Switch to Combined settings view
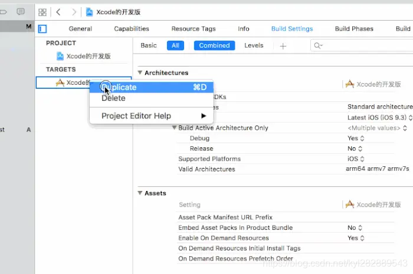 pyautogui.click(x=214, y=45)
